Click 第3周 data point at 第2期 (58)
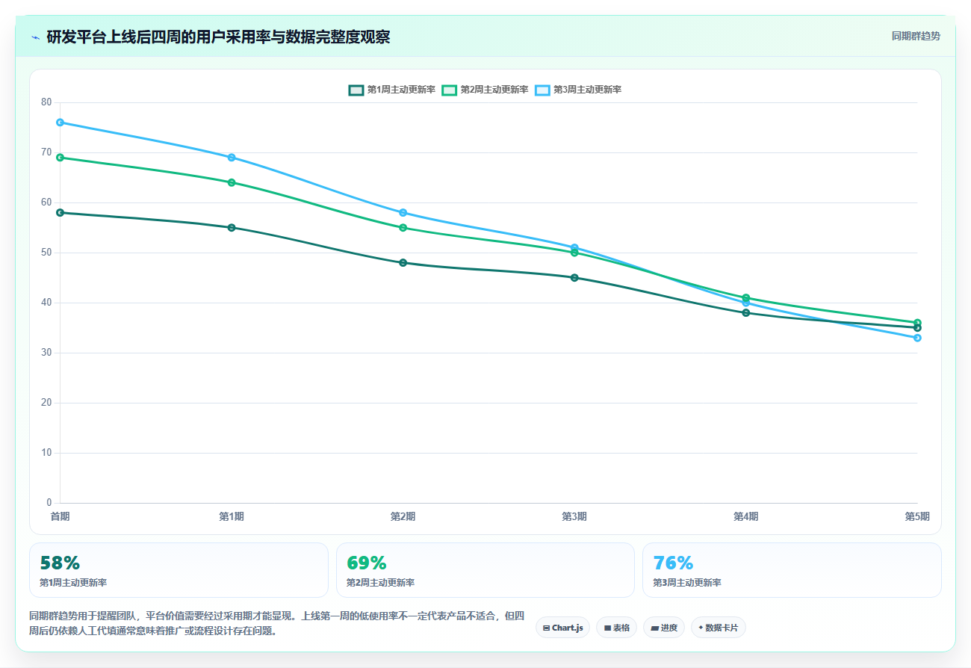 click(x=403, y=213)
